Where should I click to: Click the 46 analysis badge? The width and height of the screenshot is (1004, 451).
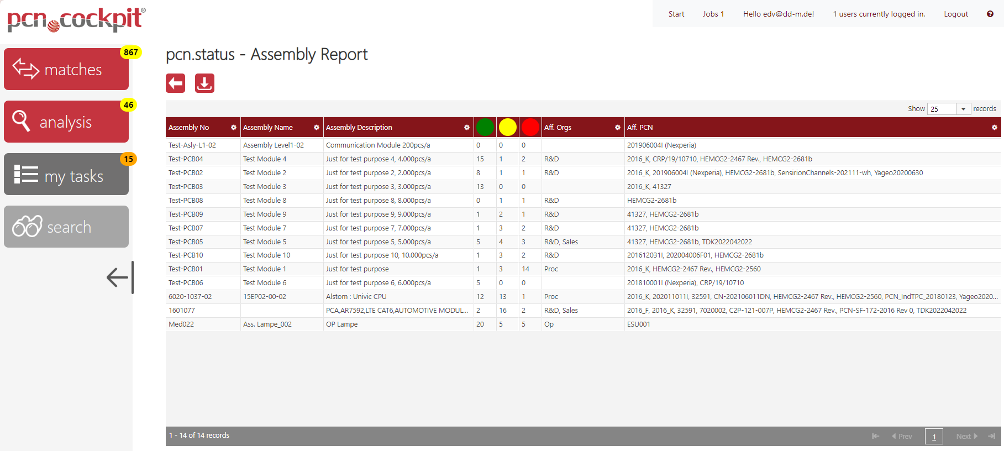pyautogui.click(x=129, y=105)
